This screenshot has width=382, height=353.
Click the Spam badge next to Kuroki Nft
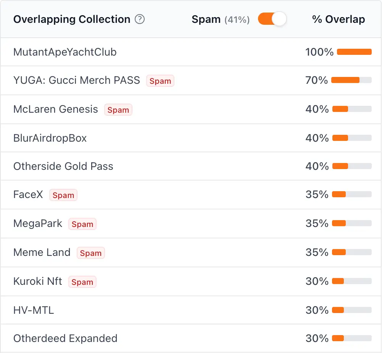point(82,282)
